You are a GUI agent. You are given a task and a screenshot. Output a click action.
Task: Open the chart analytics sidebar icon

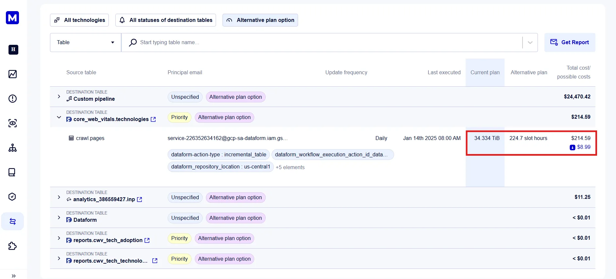point(12,74)
